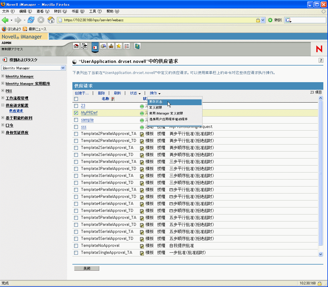Click the browser URL address field
The image size is (328, 287).
pyautogui.click(x=159, y=20)
